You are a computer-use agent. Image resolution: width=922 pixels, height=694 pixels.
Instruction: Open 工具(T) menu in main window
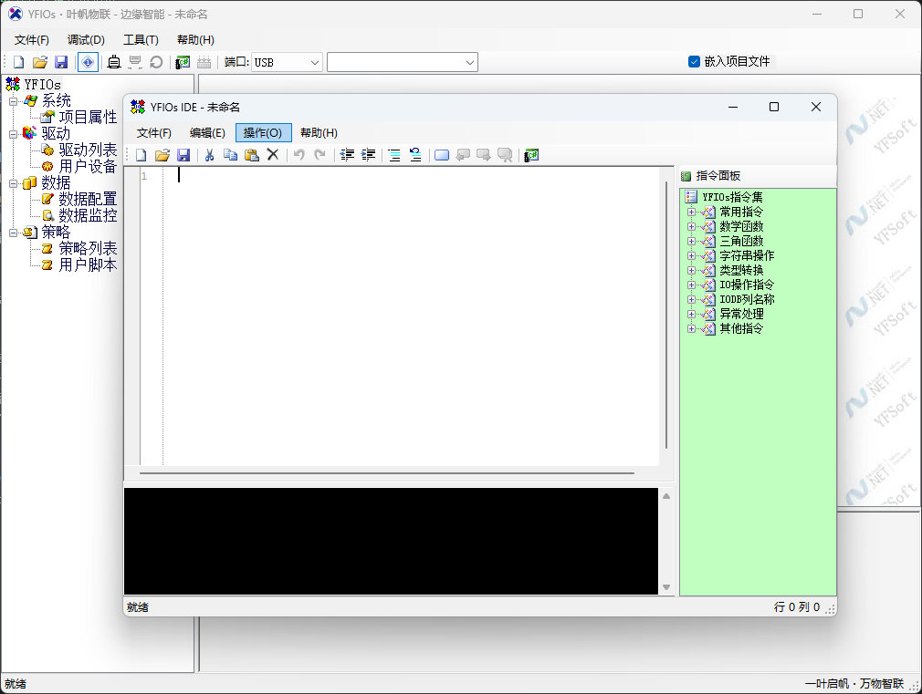141,40
